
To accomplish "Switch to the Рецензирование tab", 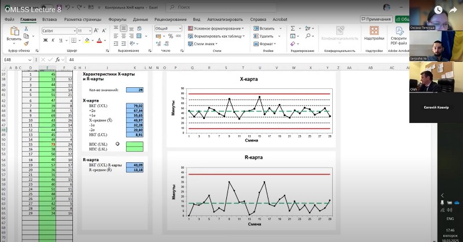I will click(x=170, y=20).
